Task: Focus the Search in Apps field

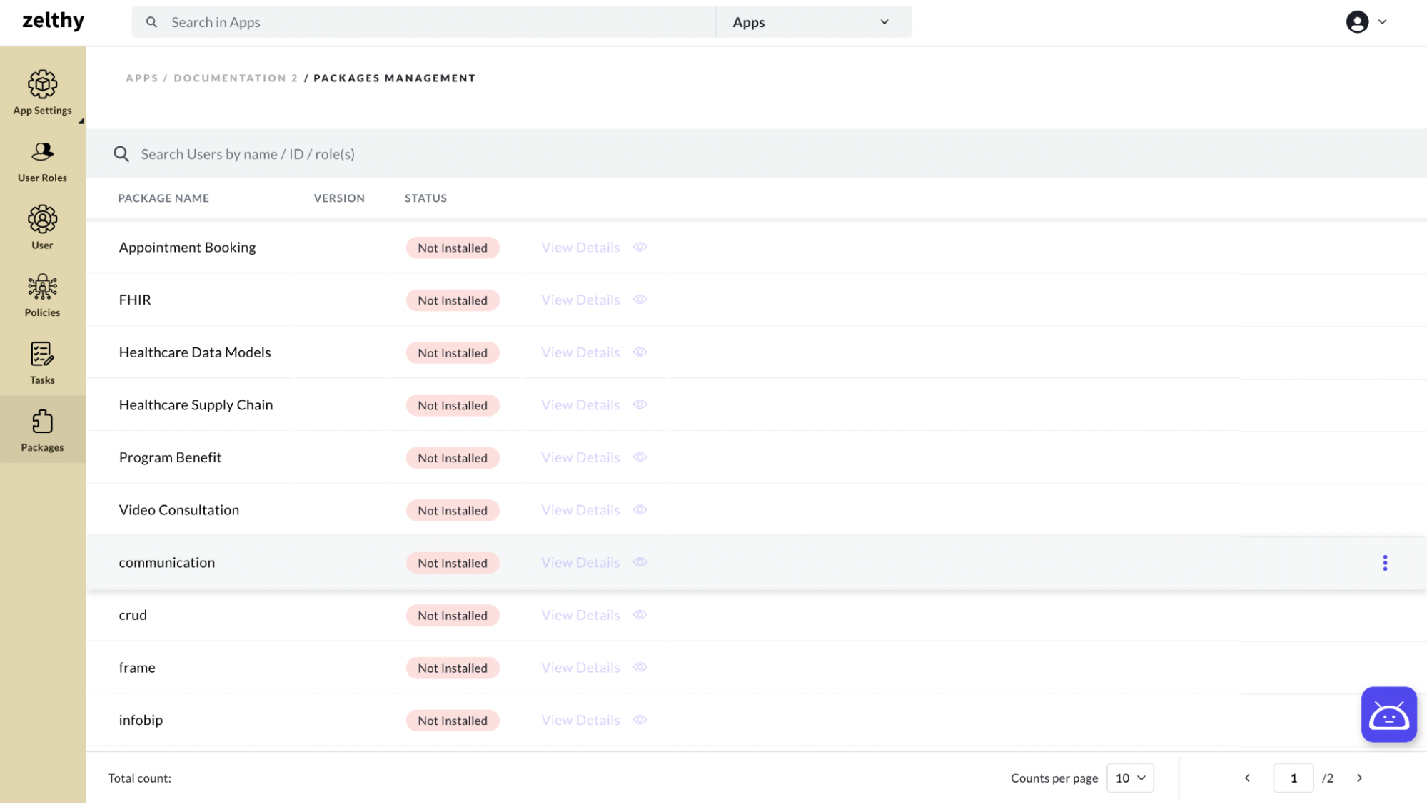Action: (x=424, y=22)
